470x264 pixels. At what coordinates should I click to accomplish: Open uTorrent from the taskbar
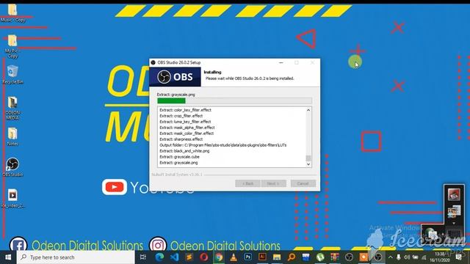pyautogui.click(x=320, y=257)
